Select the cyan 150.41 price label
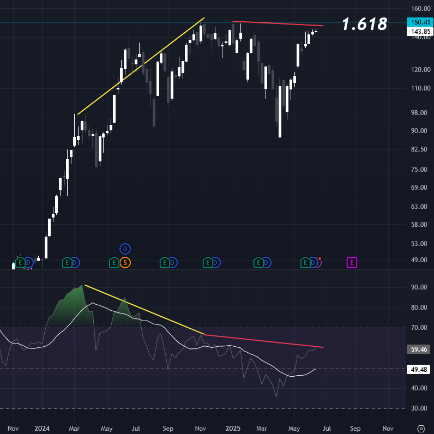This screenshot has height=434, width=434. (420, 22)
